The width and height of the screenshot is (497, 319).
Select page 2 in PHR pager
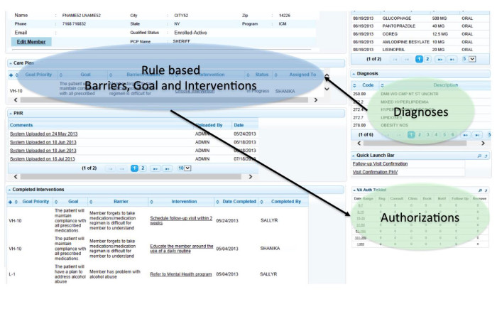143,168
